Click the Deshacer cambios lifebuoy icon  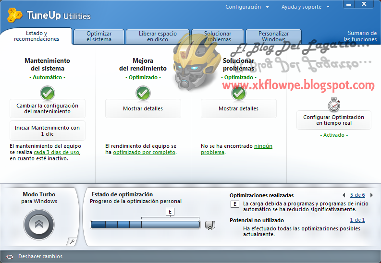point(10,256)
